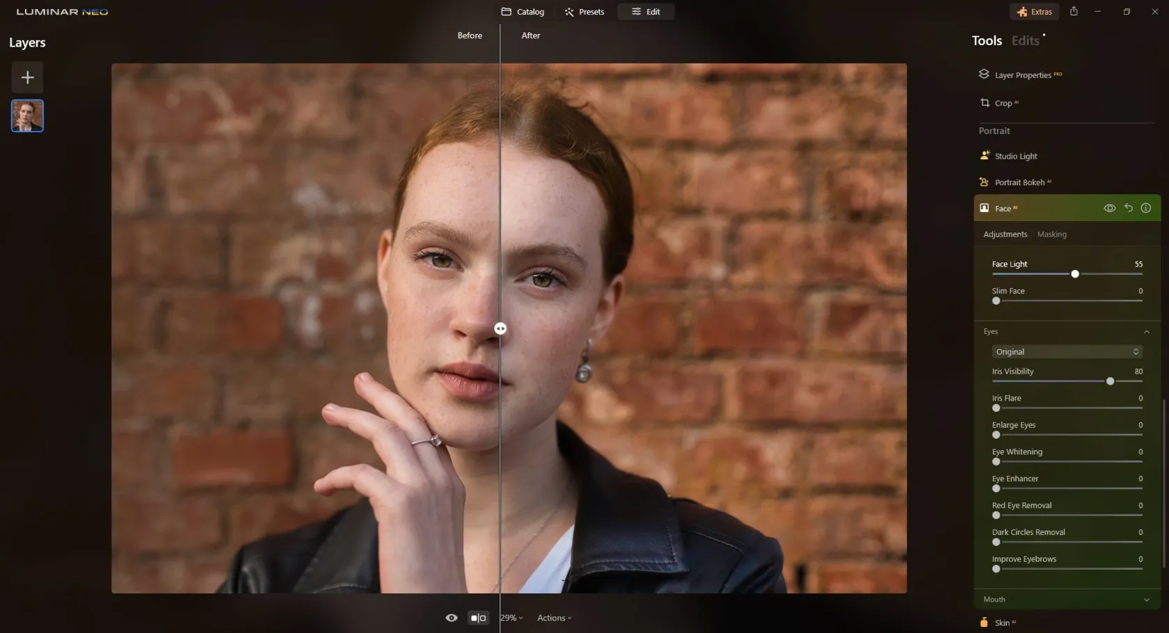Select the portrait layer thumbnail
1169x633 pixels.
click(27, 115)
